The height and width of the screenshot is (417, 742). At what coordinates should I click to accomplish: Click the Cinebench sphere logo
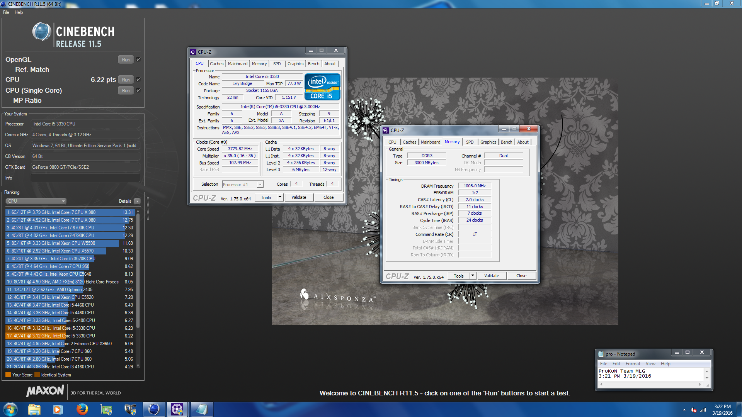(x=42, y=32)
